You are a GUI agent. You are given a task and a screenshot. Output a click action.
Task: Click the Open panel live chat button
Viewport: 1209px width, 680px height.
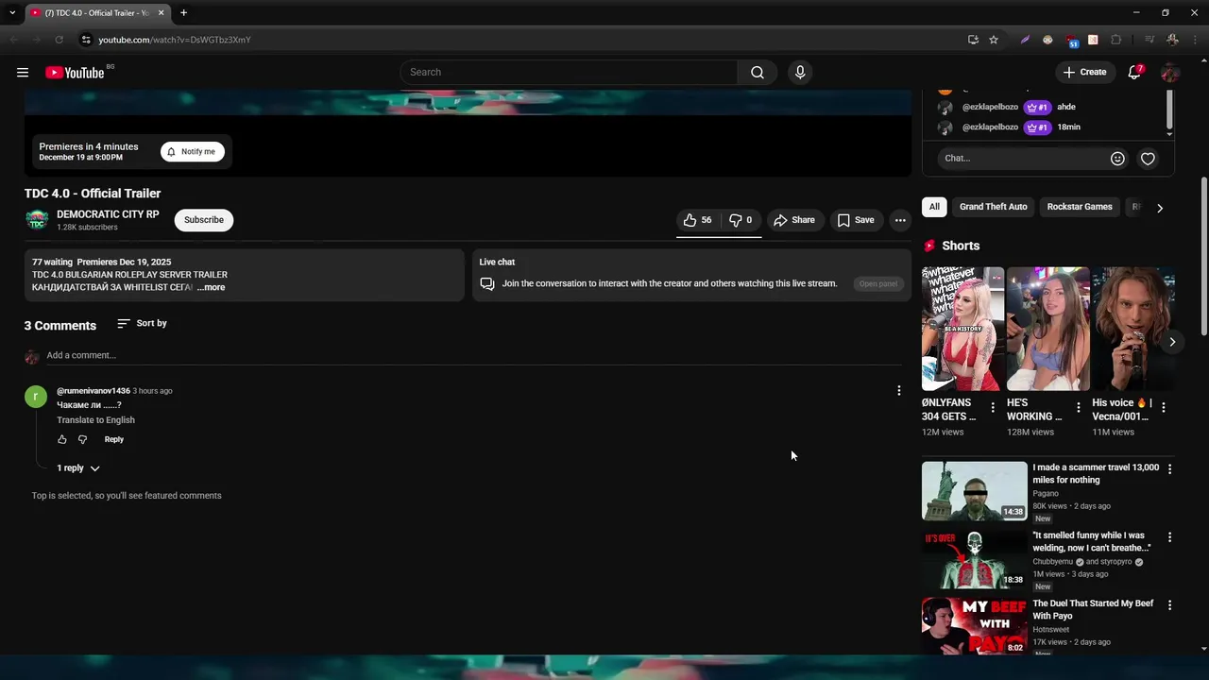pos(877,284)
